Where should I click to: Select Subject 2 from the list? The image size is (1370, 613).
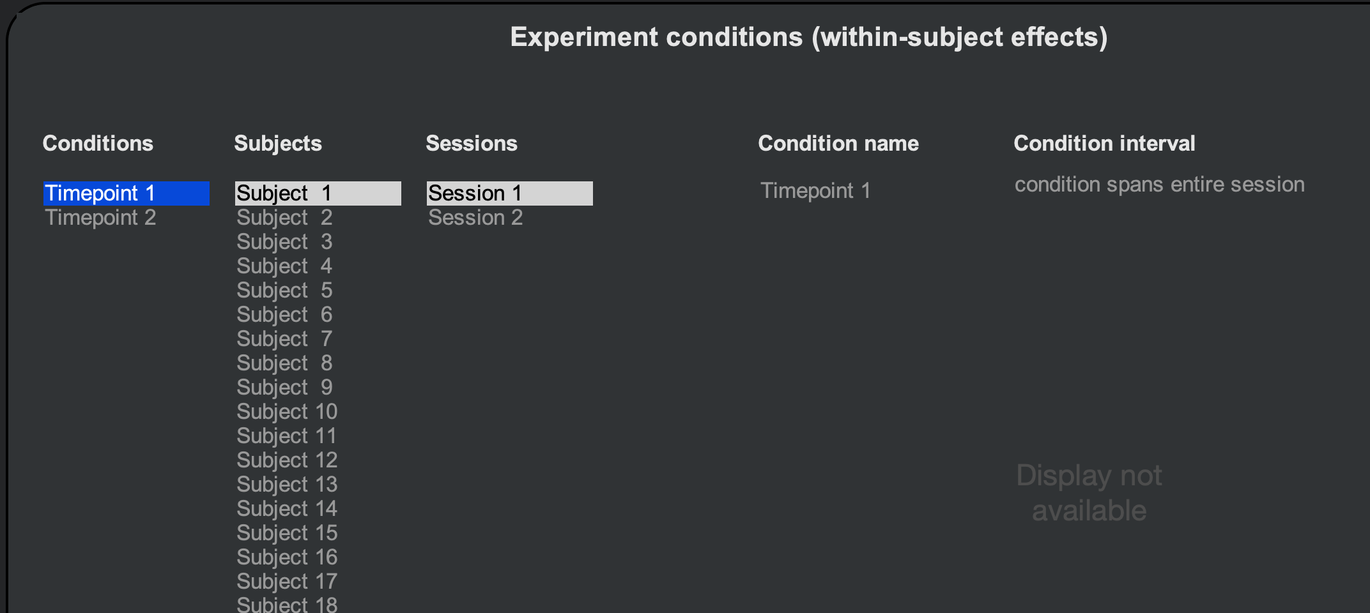(x=284, y=218)
